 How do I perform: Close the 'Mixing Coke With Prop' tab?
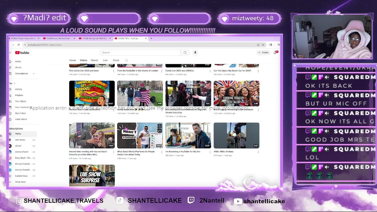coord(110,38)
